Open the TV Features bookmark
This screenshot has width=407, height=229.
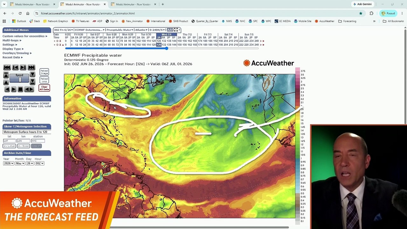pyautogui.click(x=80, y=21)
